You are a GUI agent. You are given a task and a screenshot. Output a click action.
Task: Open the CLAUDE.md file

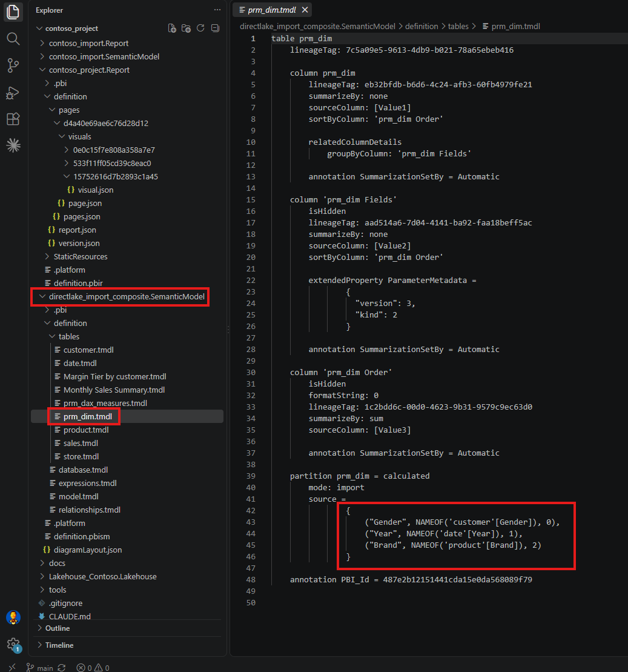70,616
